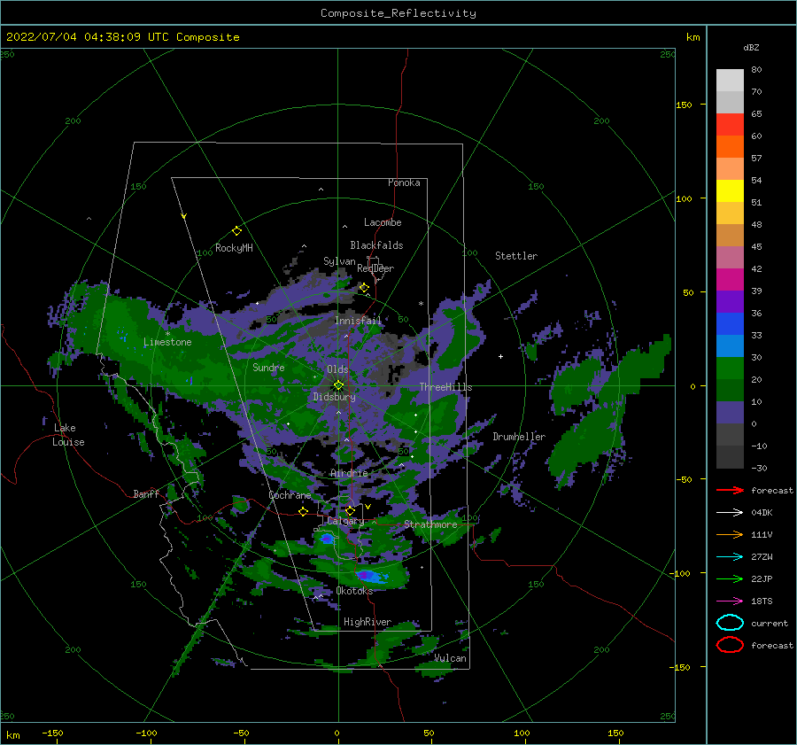
Task: Click the Banff town label
Action: [146, 493]
